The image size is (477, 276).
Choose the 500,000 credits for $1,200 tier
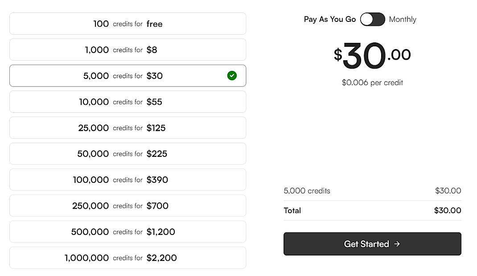pos(128,231)
